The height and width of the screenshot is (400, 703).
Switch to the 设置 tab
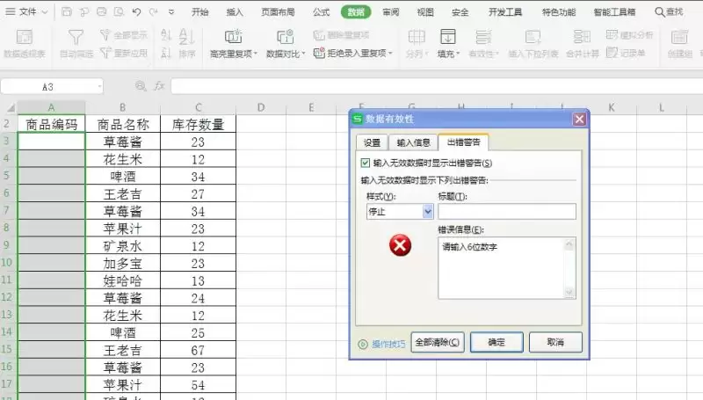[x=372, y=142]
